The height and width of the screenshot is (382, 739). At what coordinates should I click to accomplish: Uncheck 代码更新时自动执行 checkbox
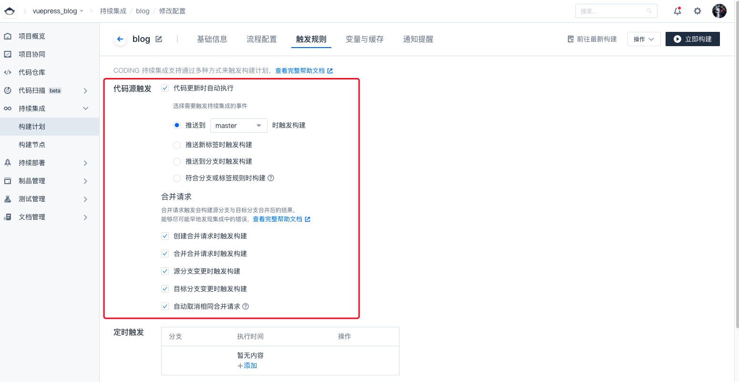point(165,88)
